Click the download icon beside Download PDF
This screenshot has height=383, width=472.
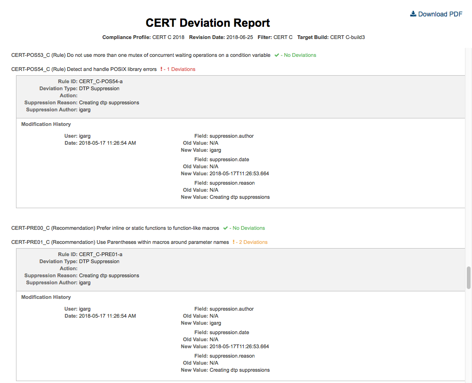point(413,14)
